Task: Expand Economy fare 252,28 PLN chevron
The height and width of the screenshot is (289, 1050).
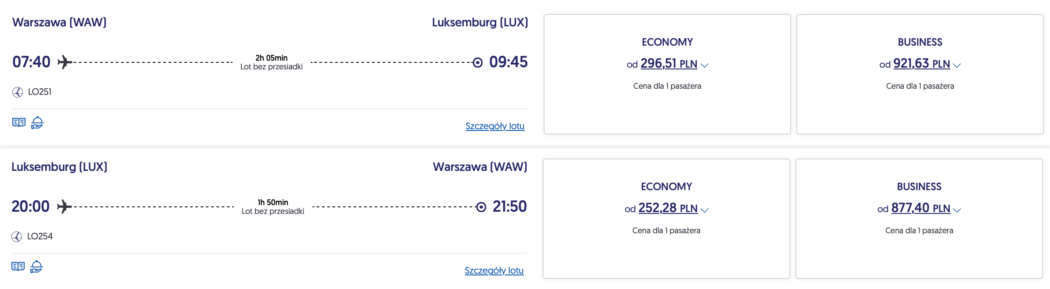Action: 705,210
